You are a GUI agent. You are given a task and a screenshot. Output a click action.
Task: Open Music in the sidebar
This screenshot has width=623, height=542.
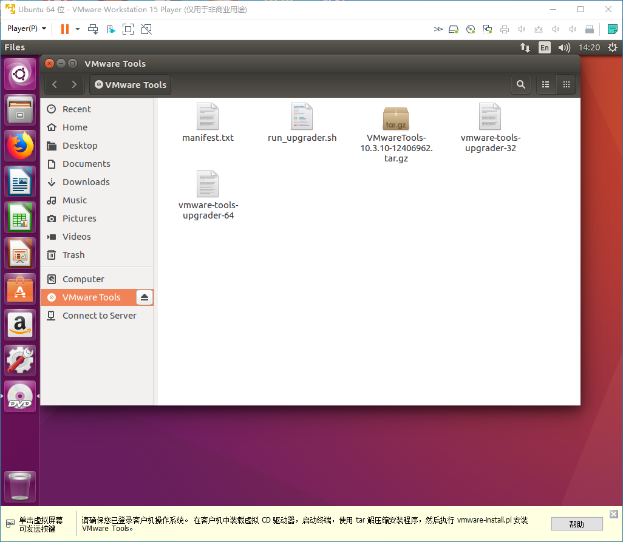pos(97,200)
